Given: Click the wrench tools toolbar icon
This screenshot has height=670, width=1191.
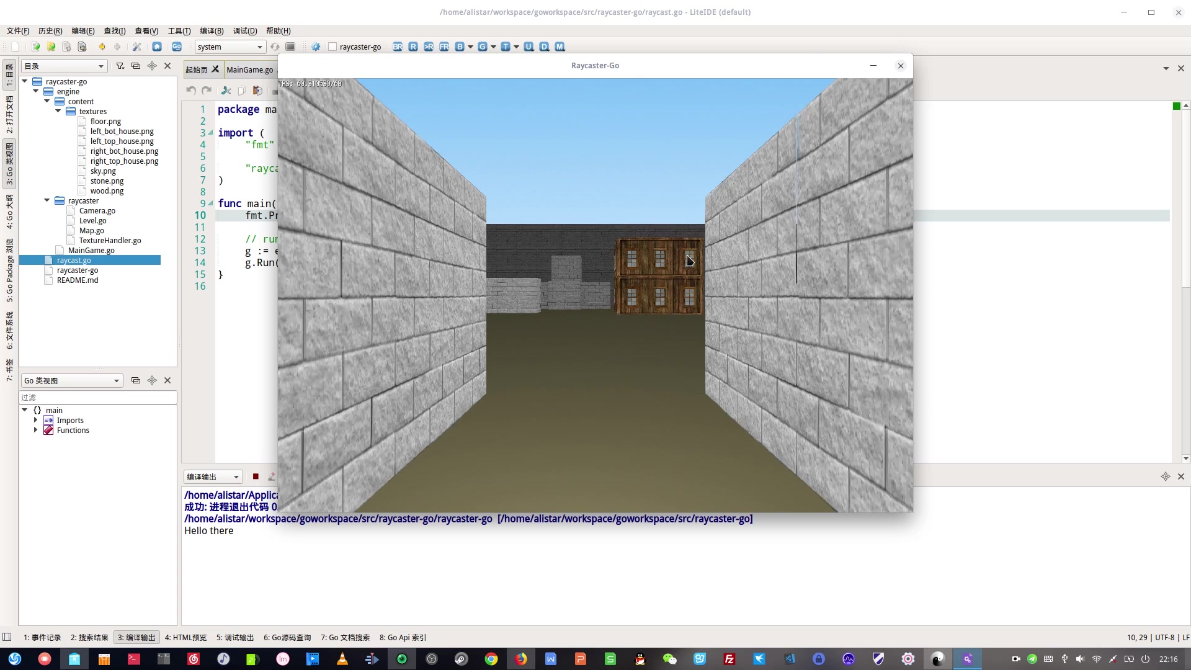Looking at the screenshot, I should pos(137,47).
